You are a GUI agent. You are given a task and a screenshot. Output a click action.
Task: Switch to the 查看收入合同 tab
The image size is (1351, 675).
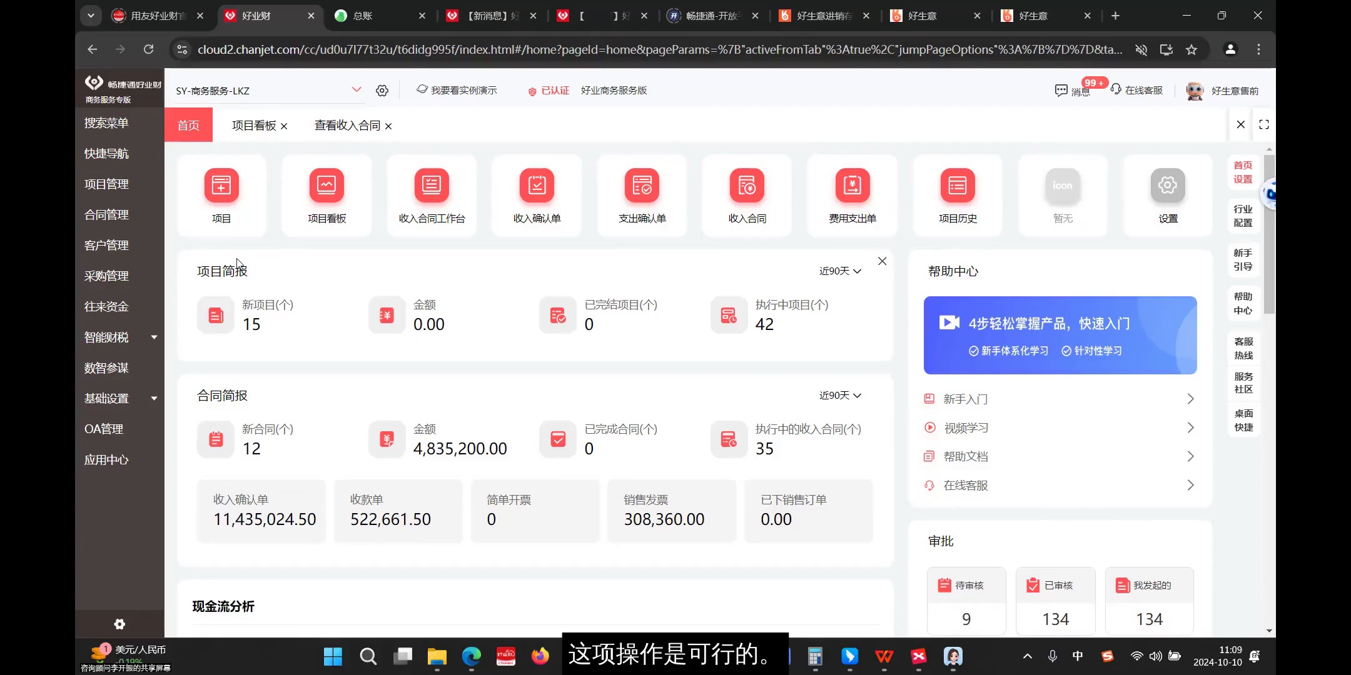point(347,125)
